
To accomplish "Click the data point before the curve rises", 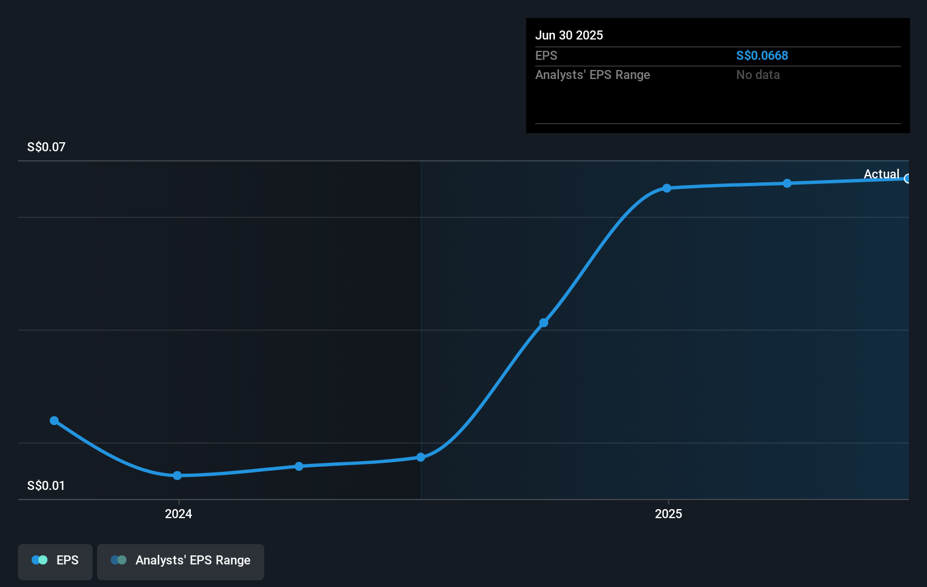I will [421, 457].
